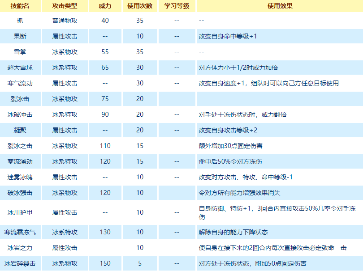Click the power value 150
The height and width of the screenshot is (271, 363).
tap(105, 263)
